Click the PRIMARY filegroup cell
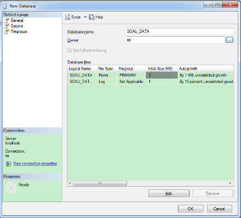241x218 pixels. [131, 75]
